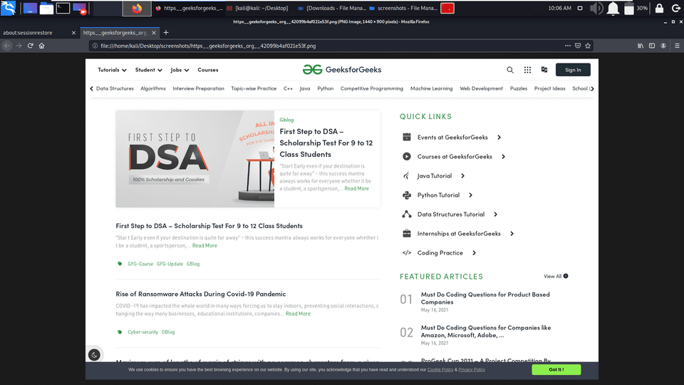Click the lock screen icon in panel
684x385 pixels.
[659, 9]
